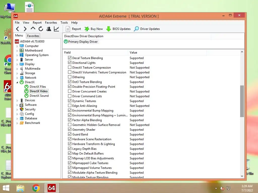Image resolution: width=258 pixels, height=193 pixels.
Task: Expand the Display tree node
Action: coord(17,64)
